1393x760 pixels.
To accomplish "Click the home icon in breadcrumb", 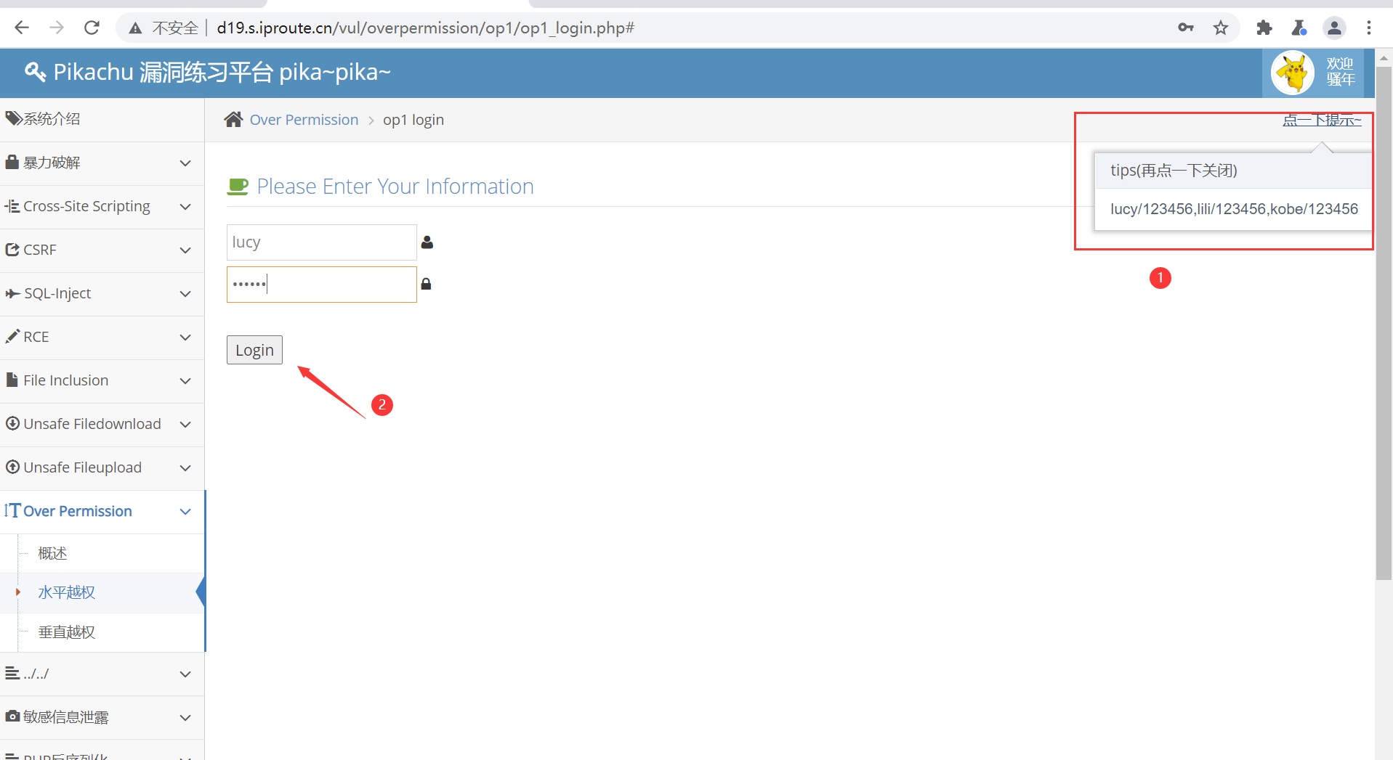I will 233,120.
